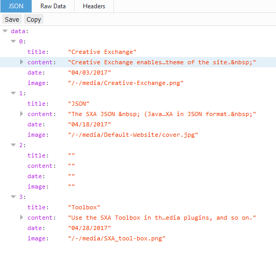Select the SXA_tool-box.png image value
The width and height of the screenshot is (276, 258).
117,238
